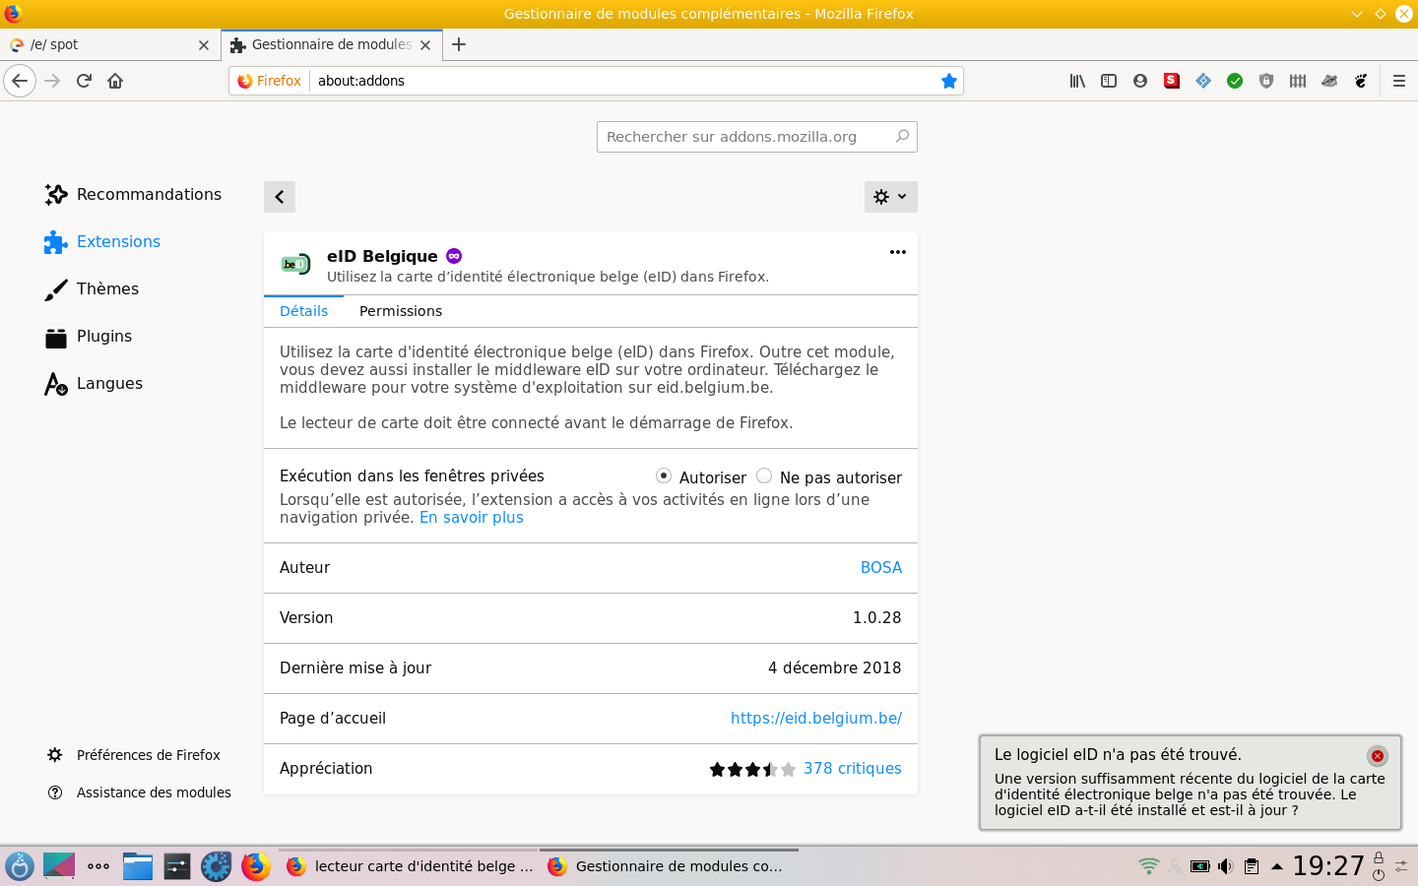The image size is (1418, 886).
Task: Open the Firefox home page icon
Action: [115, 81]
